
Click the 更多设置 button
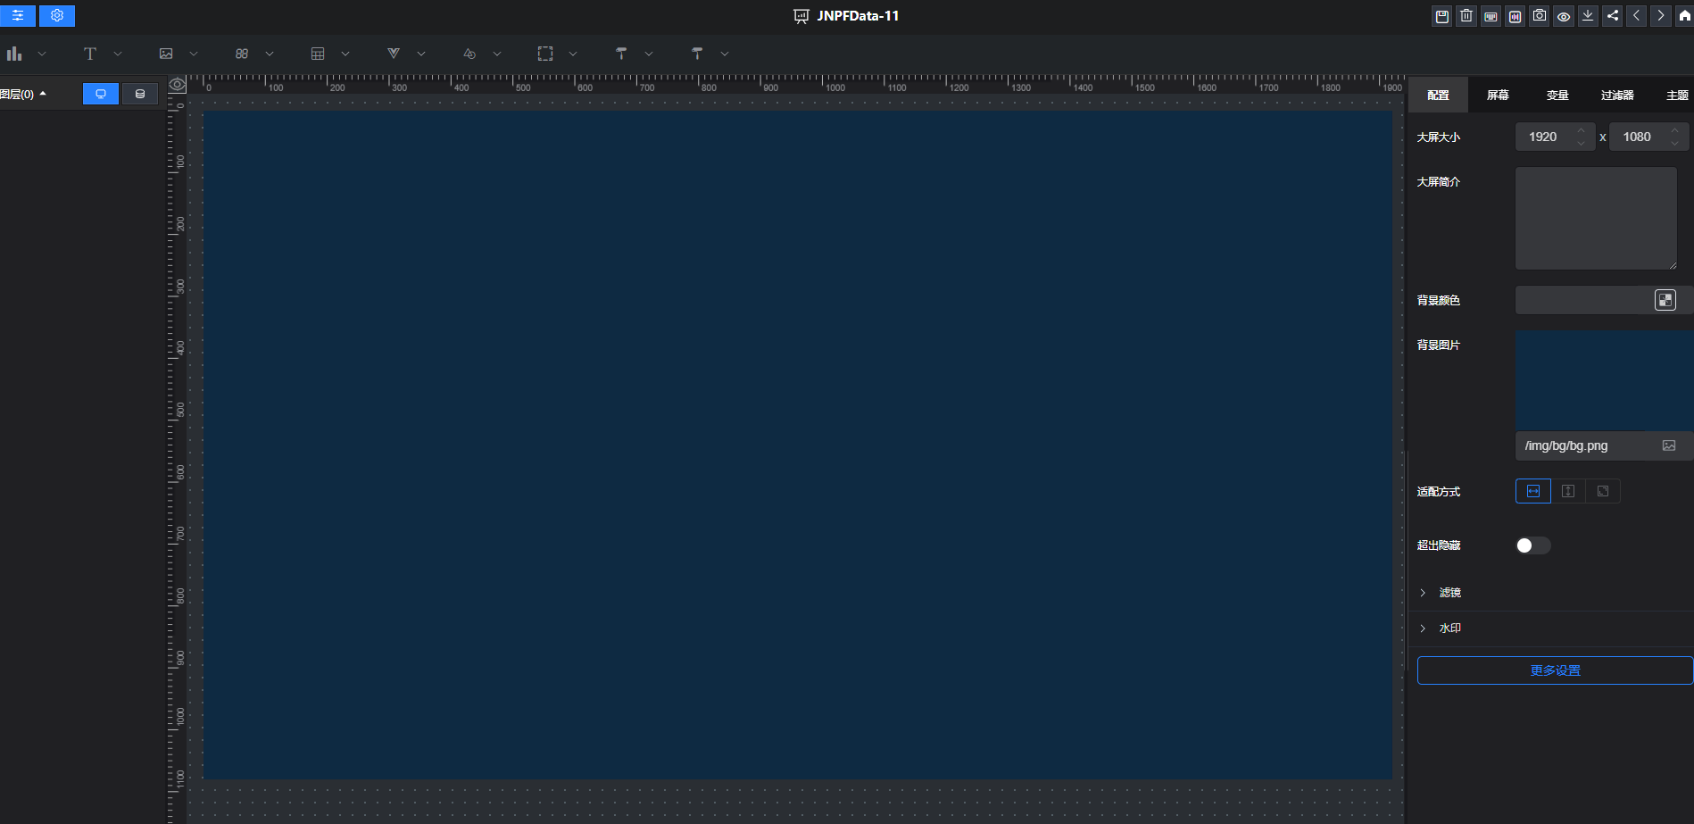point(1554,670)
